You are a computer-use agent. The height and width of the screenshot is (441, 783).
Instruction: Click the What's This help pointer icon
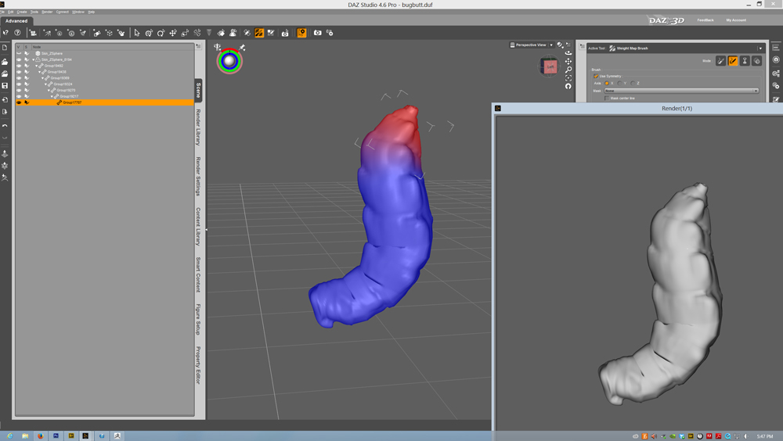click(x=5, y=33)
